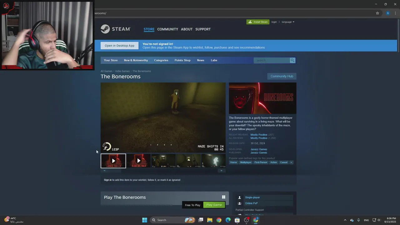The height and width of the screenshot is (225, 400).
Task: Select the Casual tag
Action: (x=284, y=162)
